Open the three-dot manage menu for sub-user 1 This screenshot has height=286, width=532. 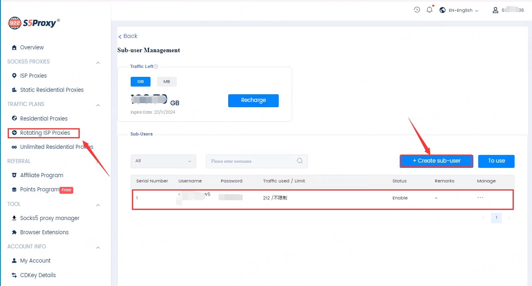tap(480, 198)
